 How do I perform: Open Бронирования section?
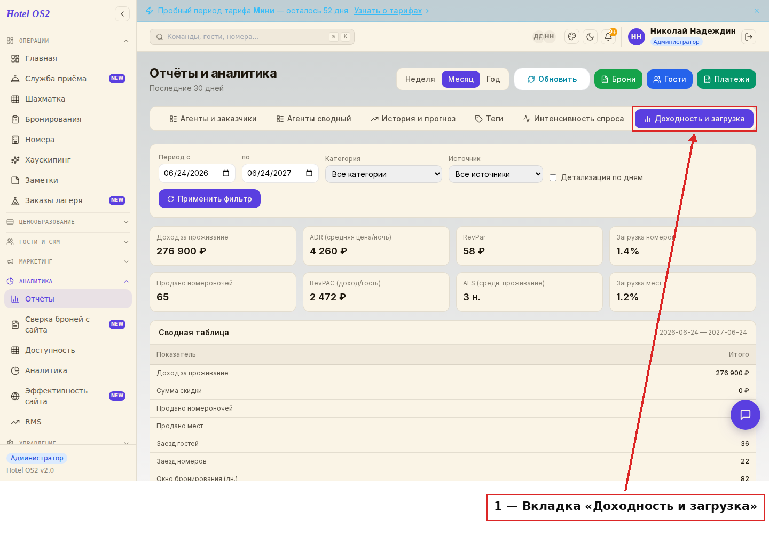coord(68,119)
